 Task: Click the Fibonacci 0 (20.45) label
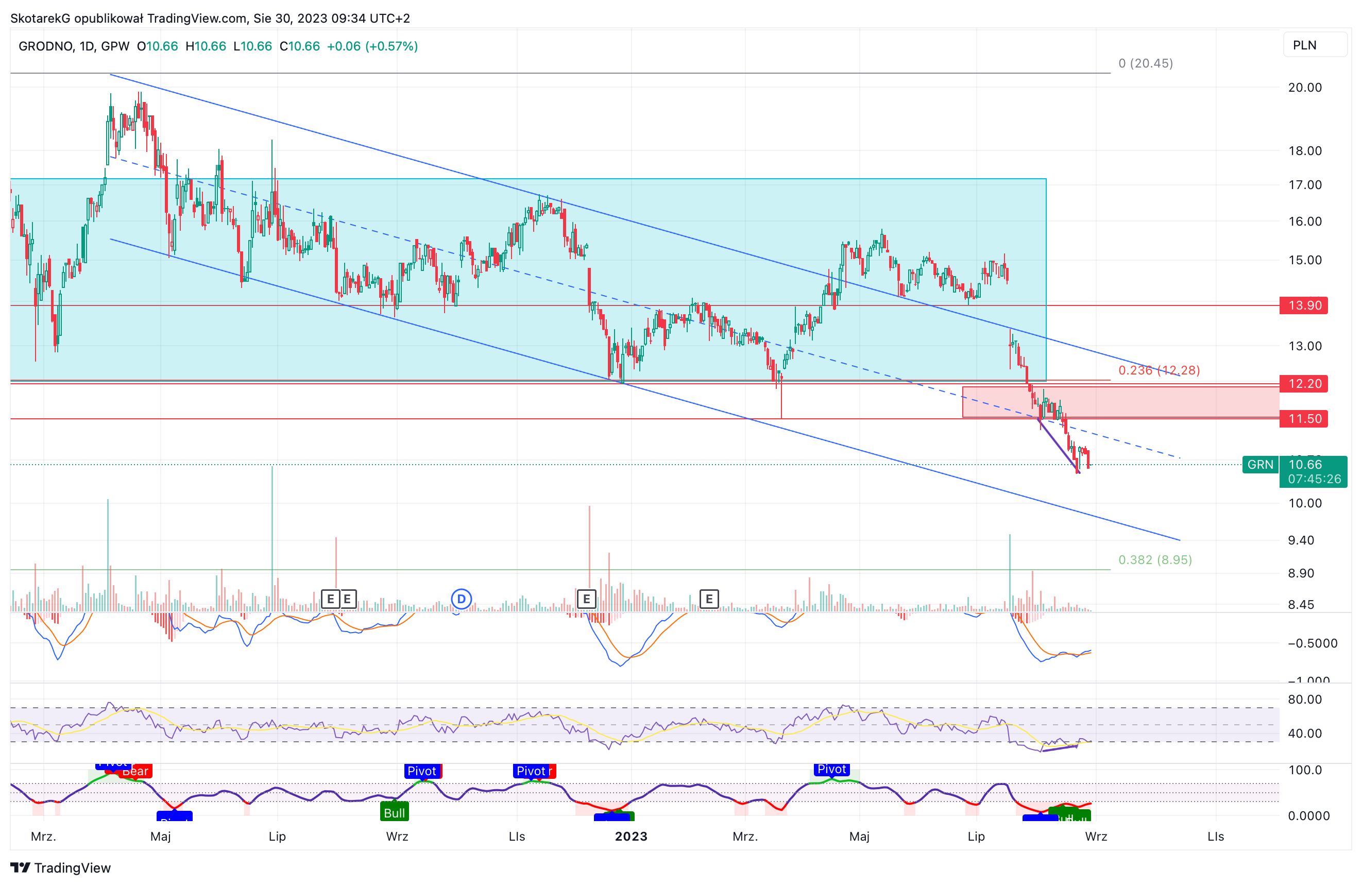pos(1146,63)
